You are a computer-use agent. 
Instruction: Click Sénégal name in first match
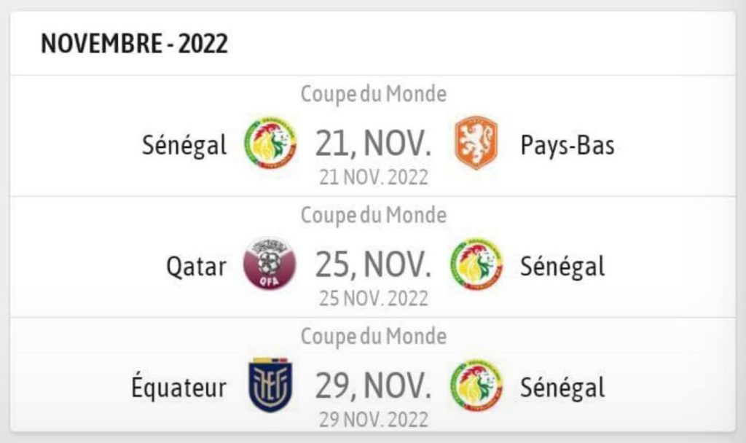(184, 146)
